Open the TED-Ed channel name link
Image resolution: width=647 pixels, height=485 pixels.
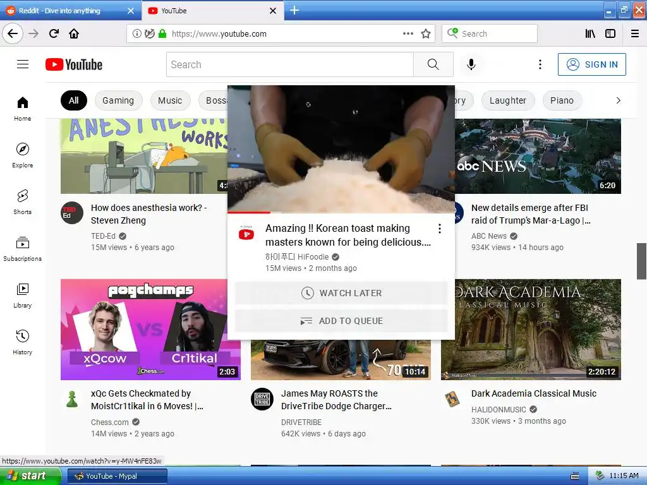103,236
